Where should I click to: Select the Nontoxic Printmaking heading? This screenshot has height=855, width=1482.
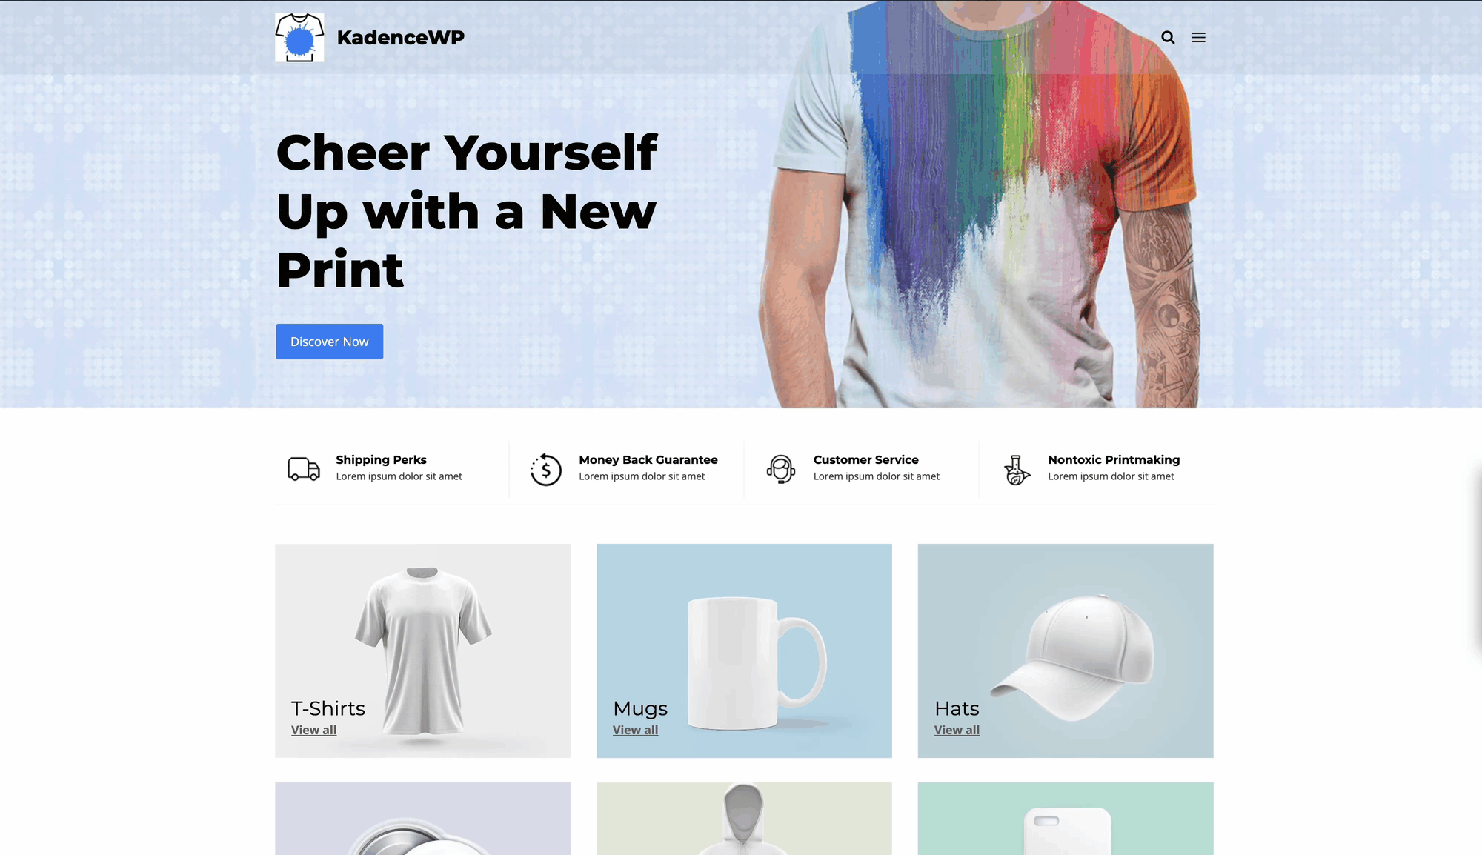pos(1114,459)
